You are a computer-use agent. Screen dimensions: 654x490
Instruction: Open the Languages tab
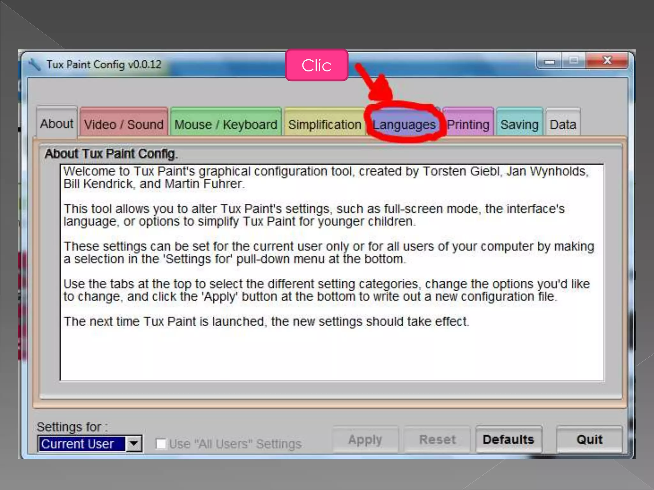[x=404, y=124]
